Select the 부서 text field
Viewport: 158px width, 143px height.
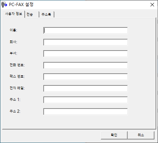(x=85, y=54)
